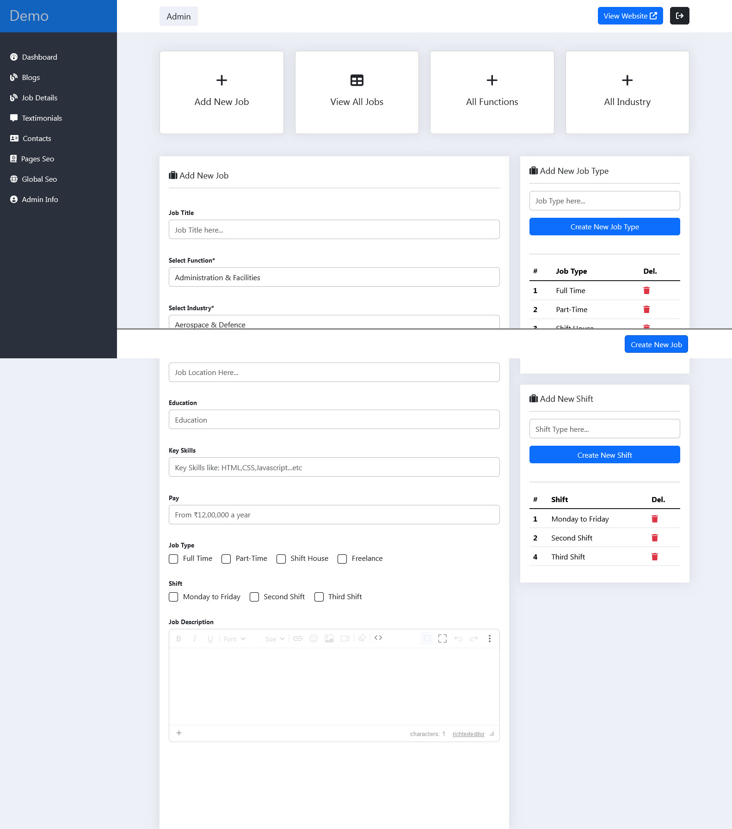Tick the Third Shift checkbox
732x829 pixels.
pyautogui.click(x=319, y=597)
